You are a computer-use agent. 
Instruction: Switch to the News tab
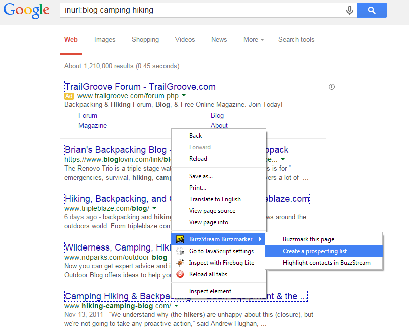[219, 39]
